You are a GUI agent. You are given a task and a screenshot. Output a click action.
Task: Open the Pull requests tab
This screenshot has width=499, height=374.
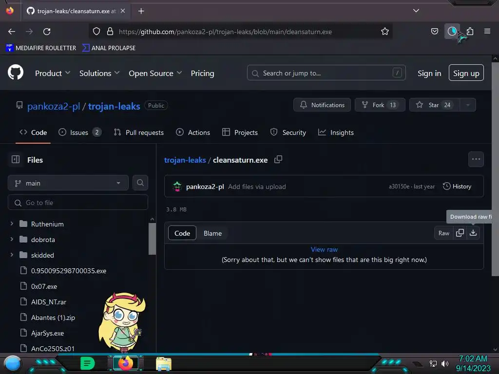coord(139,132)
